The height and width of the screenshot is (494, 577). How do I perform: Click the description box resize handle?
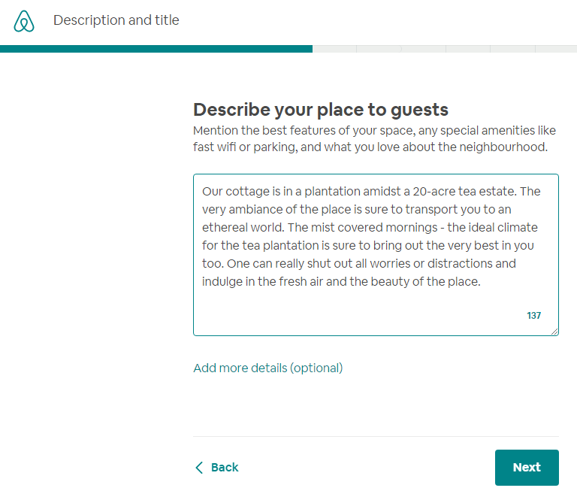[554, 332]
